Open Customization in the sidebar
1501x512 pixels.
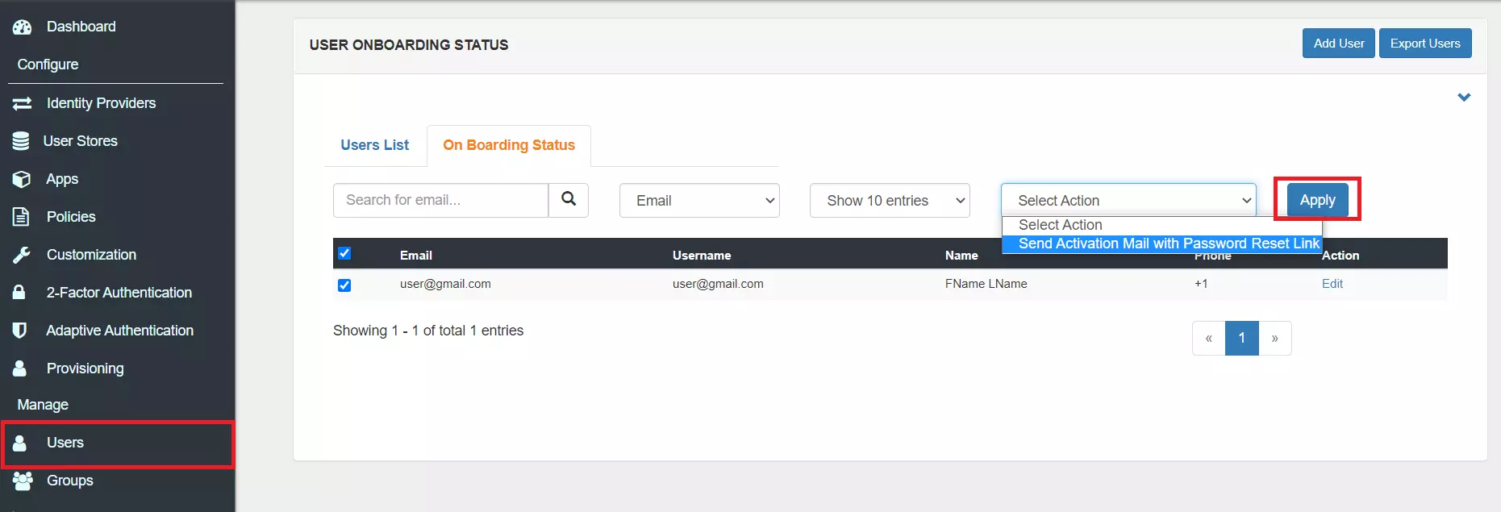91,255
